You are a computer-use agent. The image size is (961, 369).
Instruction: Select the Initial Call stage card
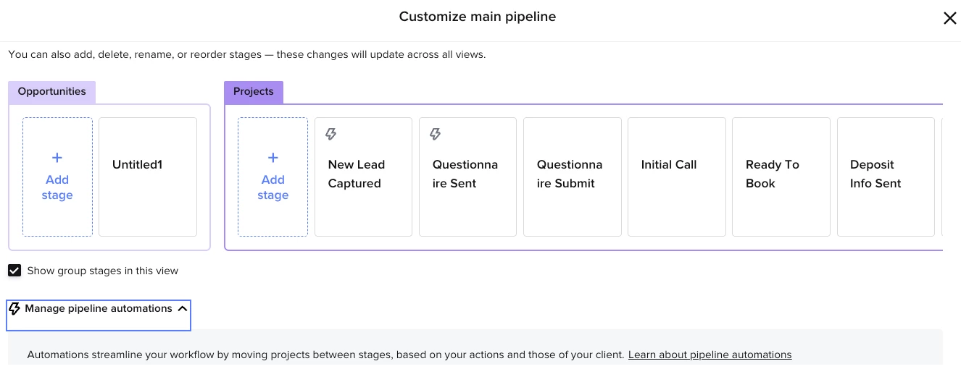[x=677, y=177]
